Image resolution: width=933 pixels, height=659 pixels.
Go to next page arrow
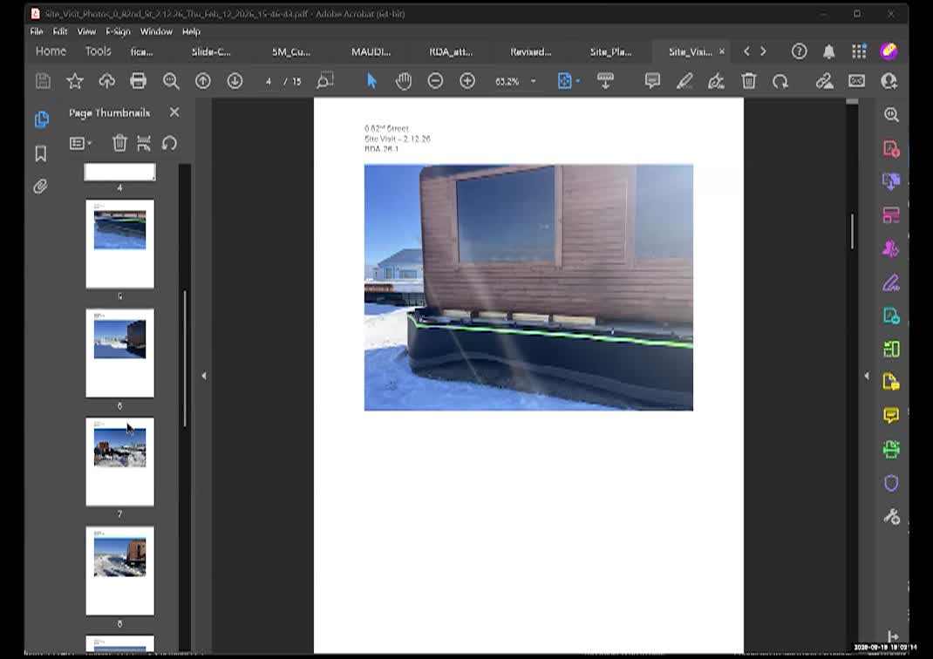(x=235, y=81)
